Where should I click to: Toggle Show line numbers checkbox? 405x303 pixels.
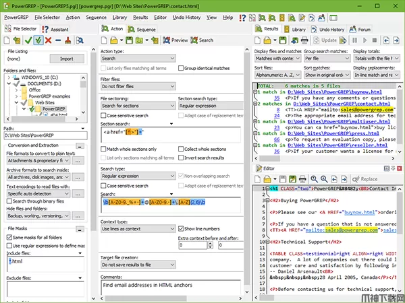click(180, 229)
